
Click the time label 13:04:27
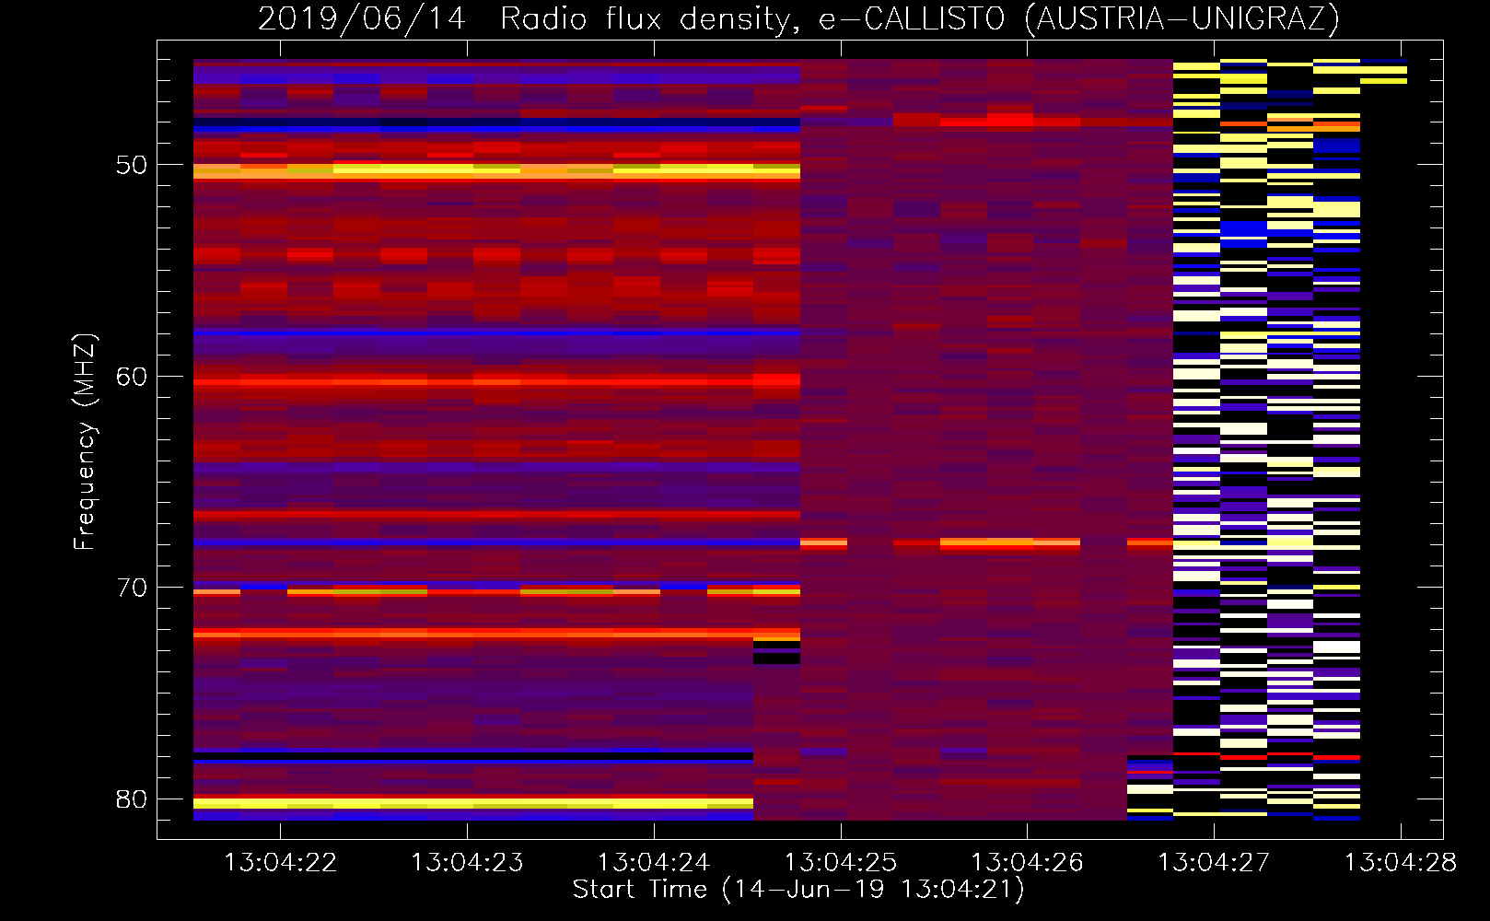tap(1214, 862)
